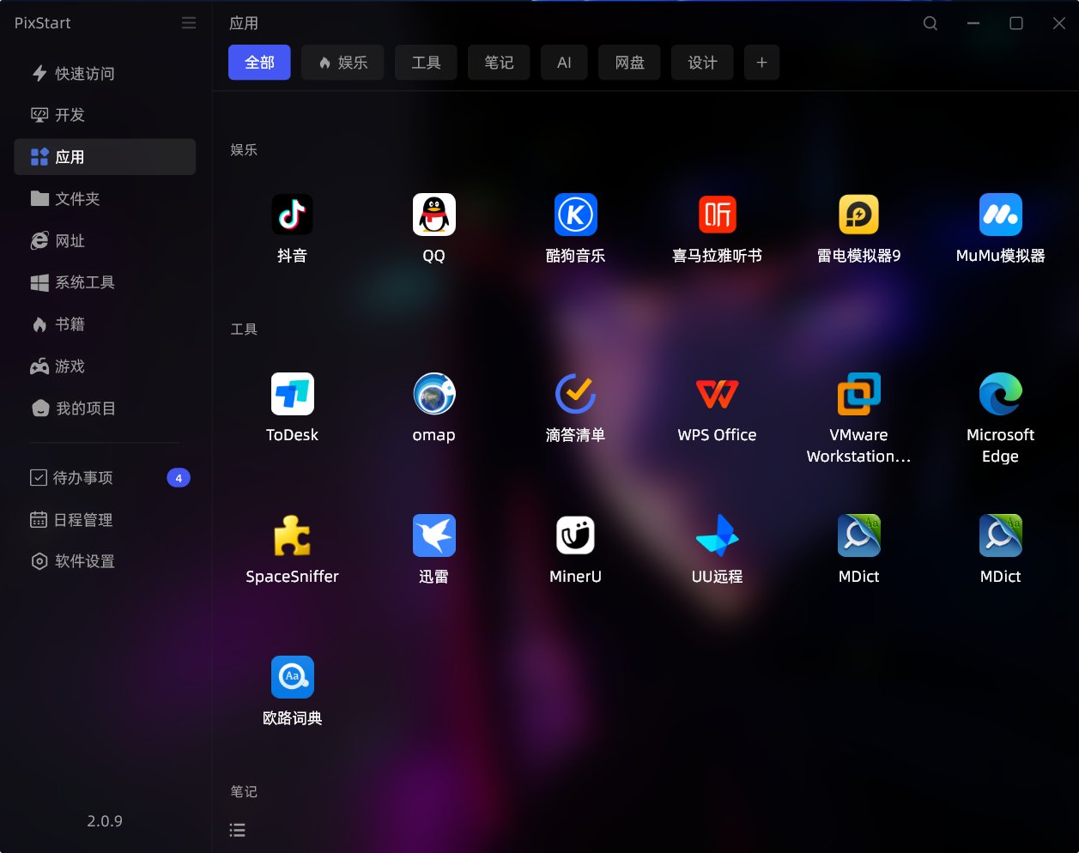Image resolution: width=1079 pixels, height=853 pixels.
Task: Launch 喜马拉雅听书 app icon
Action: 717,215
